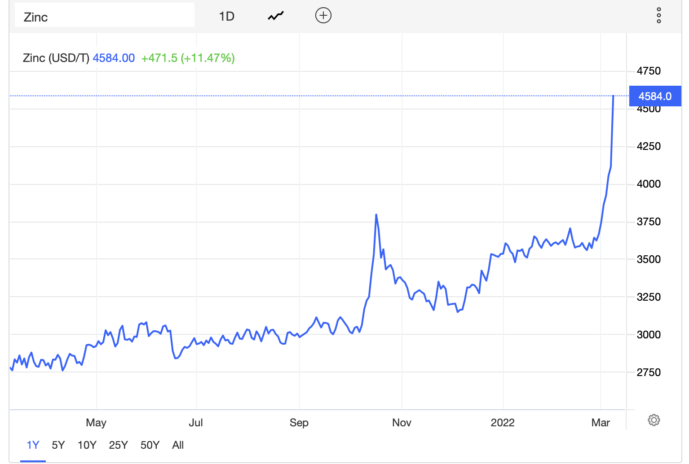689x464 pixels.
Task: Select the 25Y time range
Action: coord(118,445)
